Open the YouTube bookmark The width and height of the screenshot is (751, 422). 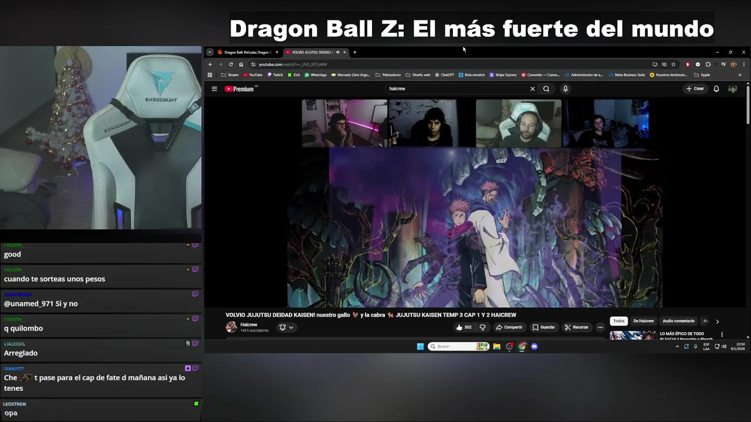(x=253, y=75)
